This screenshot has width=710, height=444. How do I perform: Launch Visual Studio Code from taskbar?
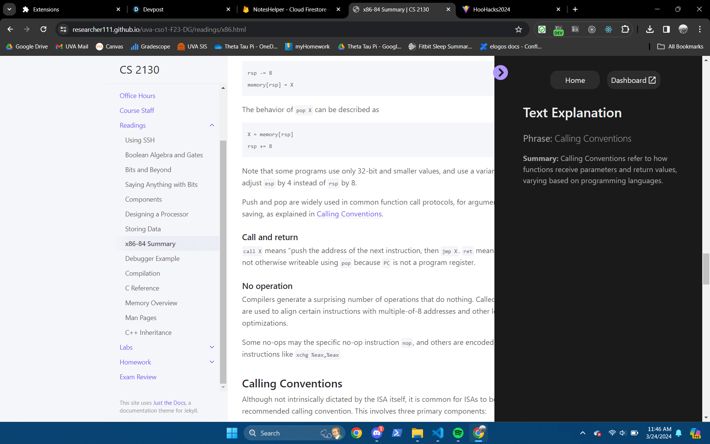[438, 433]
